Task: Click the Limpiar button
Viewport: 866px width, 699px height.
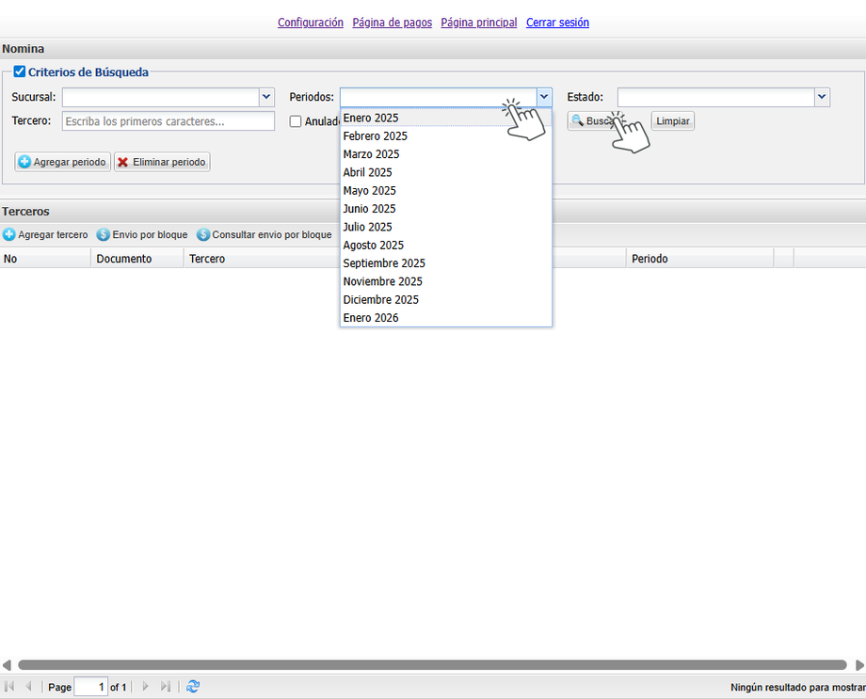Action: coord(673,121)
